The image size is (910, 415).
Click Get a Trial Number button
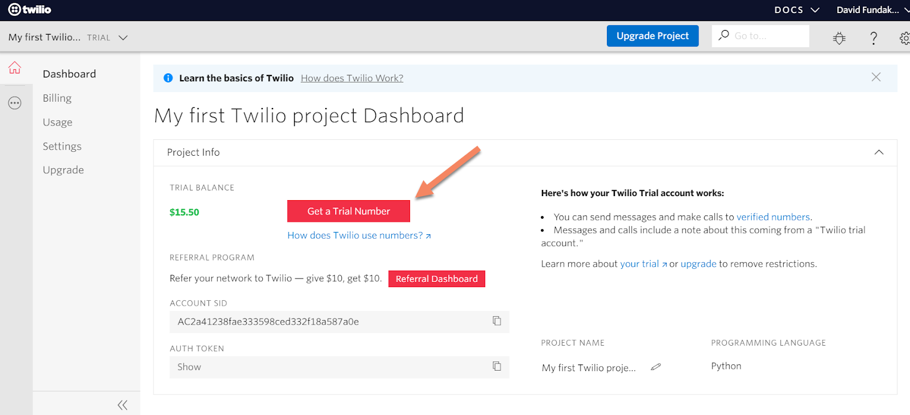[x=349, y=211]
